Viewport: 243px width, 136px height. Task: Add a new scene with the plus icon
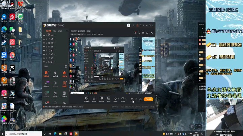(x=67, y=31)
